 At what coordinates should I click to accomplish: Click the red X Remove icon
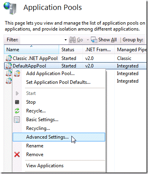point(17,155)
